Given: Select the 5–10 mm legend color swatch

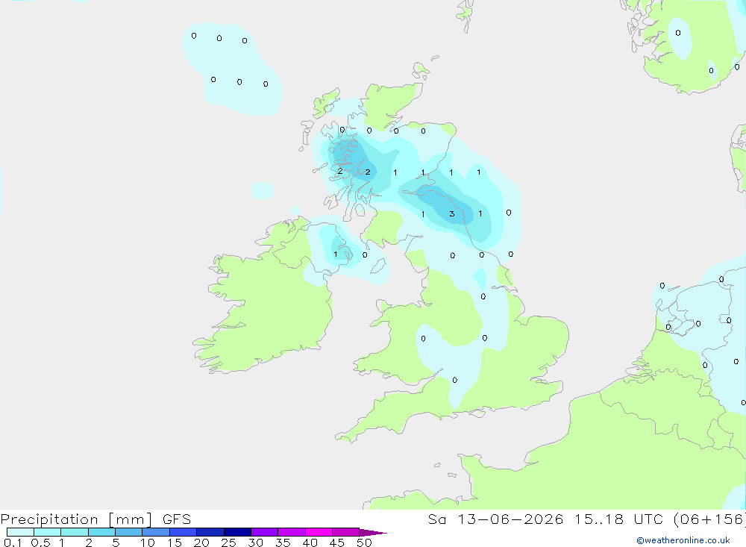Looking at the screenshot, I should click(x=129, y=532).
